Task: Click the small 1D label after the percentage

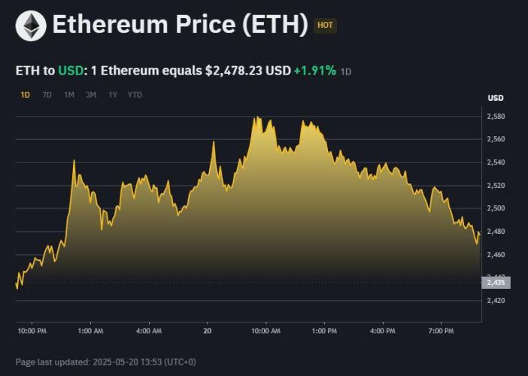Action: pyautogui.click(x=346, y=71)
